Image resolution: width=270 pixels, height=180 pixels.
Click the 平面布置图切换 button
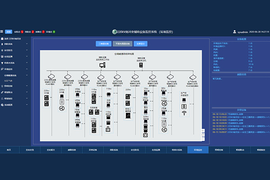(x=122, y=44)
